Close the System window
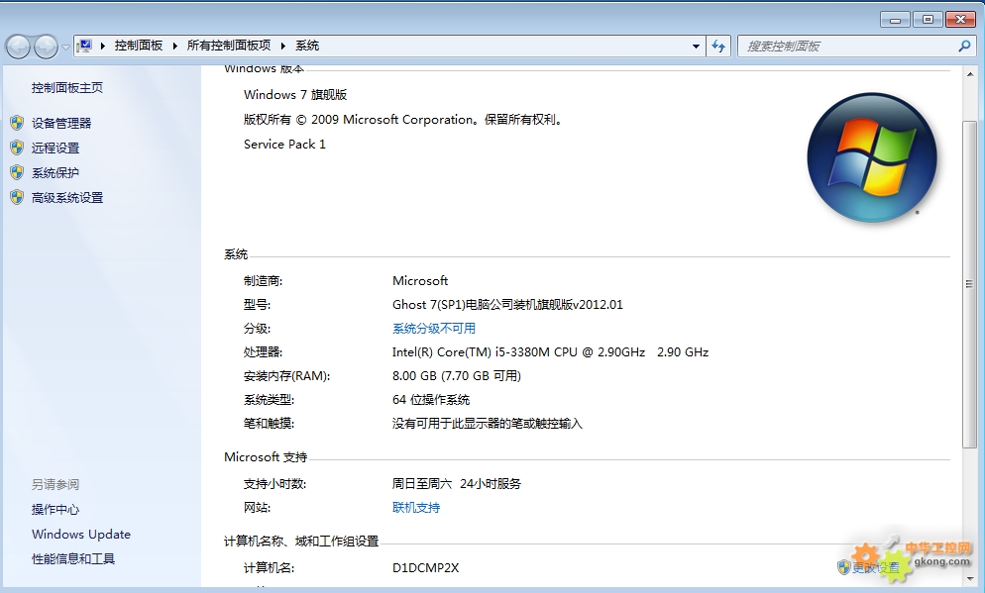Viewport: 985px width, 593px height. (960, 20)
